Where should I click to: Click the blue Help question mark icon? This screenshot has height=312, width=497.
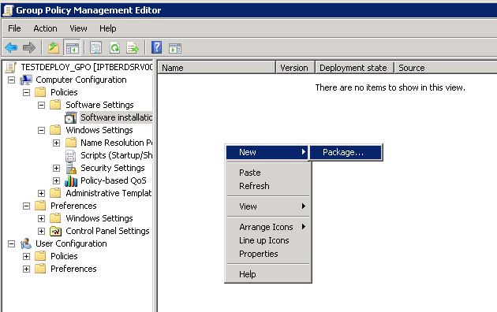coord(156,47)
